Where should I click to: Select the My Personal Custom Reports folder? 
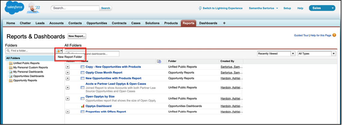coord(31,68)
